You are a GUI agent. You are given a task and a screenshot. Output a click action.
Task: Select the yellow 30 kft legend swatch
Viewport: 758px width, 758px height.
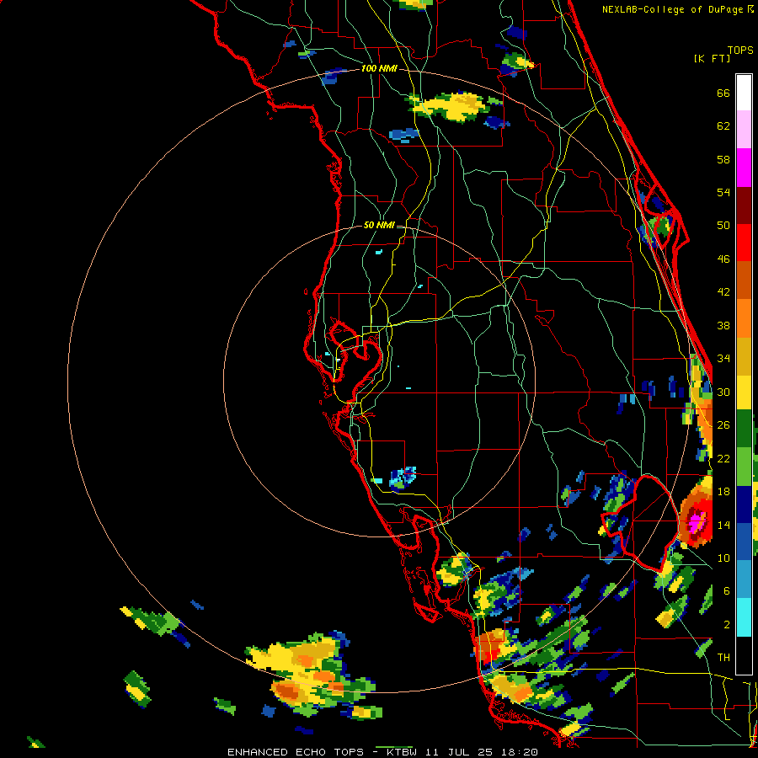pyautogui.click(x=744, y=392)
